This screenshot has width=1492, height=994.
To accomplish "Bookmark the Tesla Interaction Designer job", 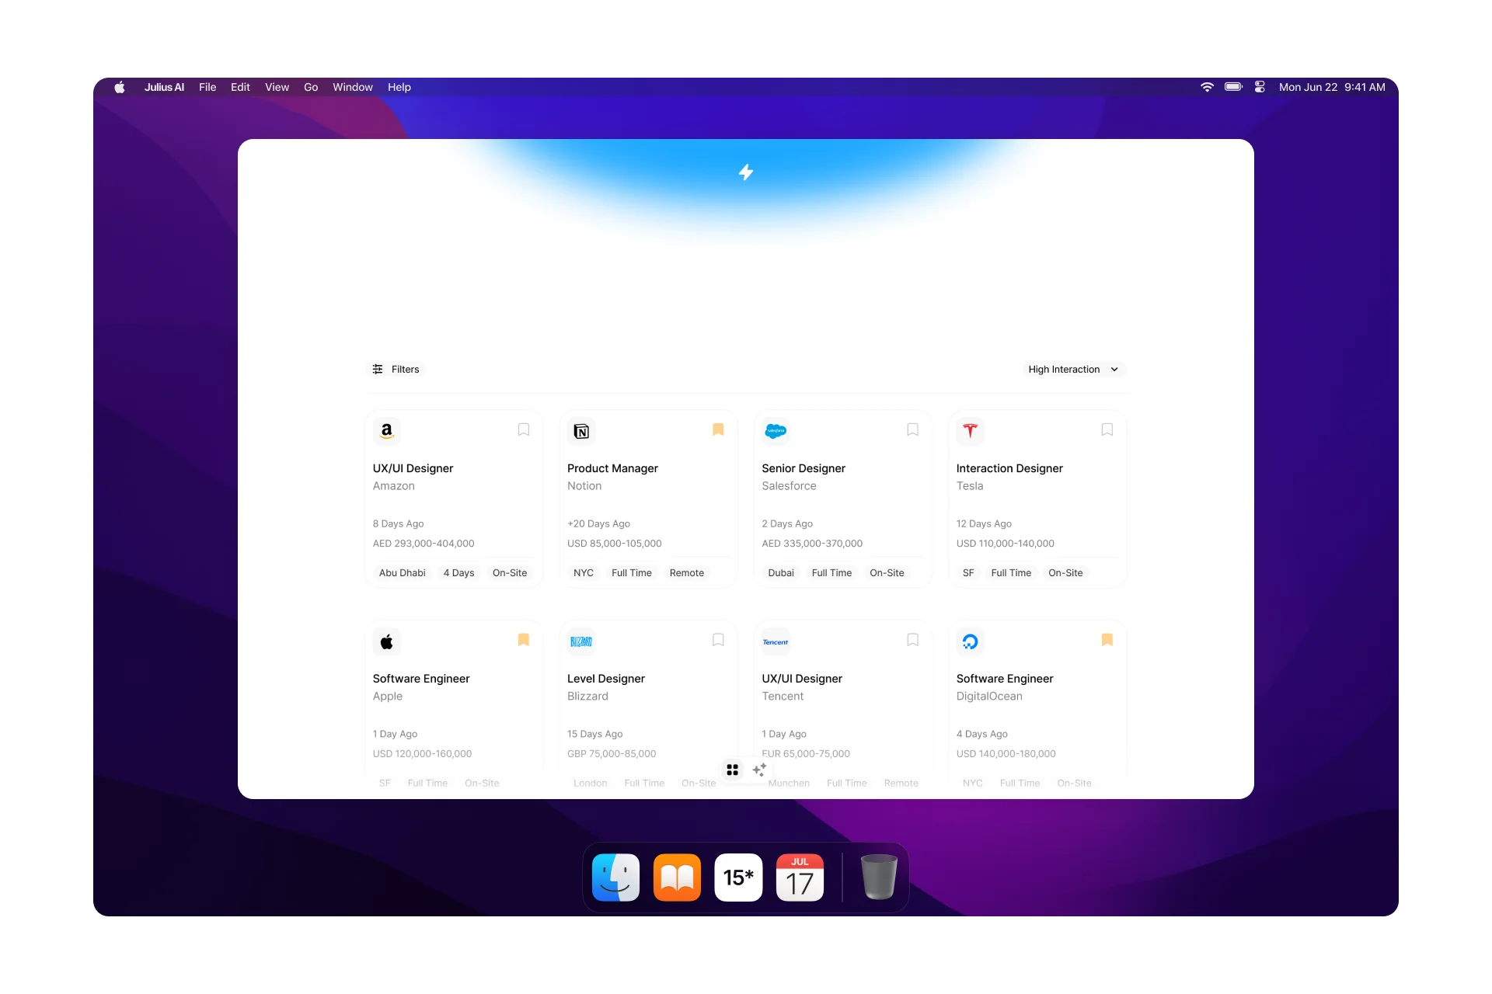I will click(1107, 429).
